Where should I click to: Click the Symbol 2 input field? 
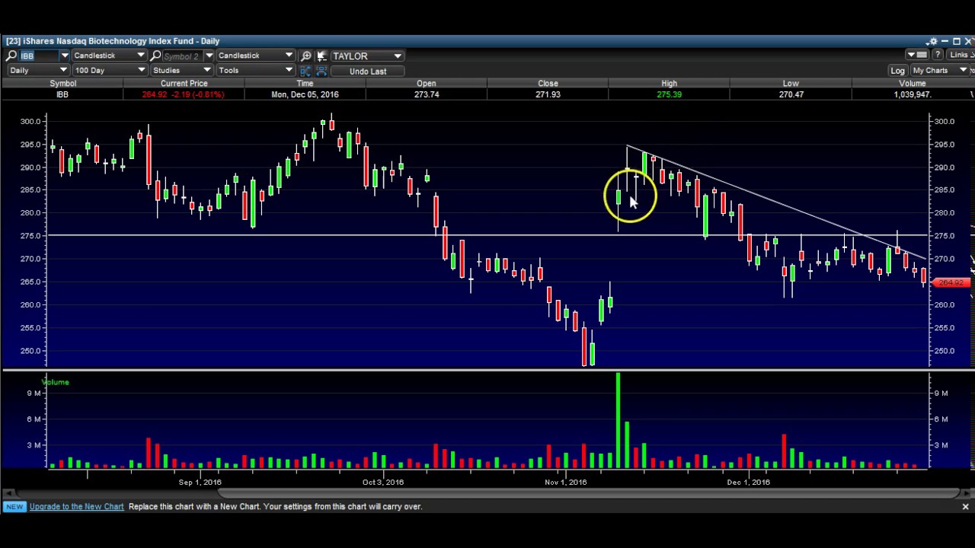[183, 56]
